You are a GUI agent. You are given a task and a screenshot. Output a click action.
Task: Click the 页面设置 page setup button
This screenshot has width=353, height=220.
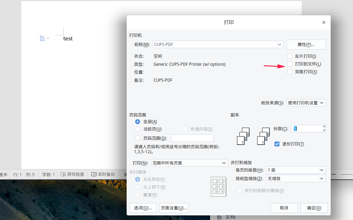174,208
